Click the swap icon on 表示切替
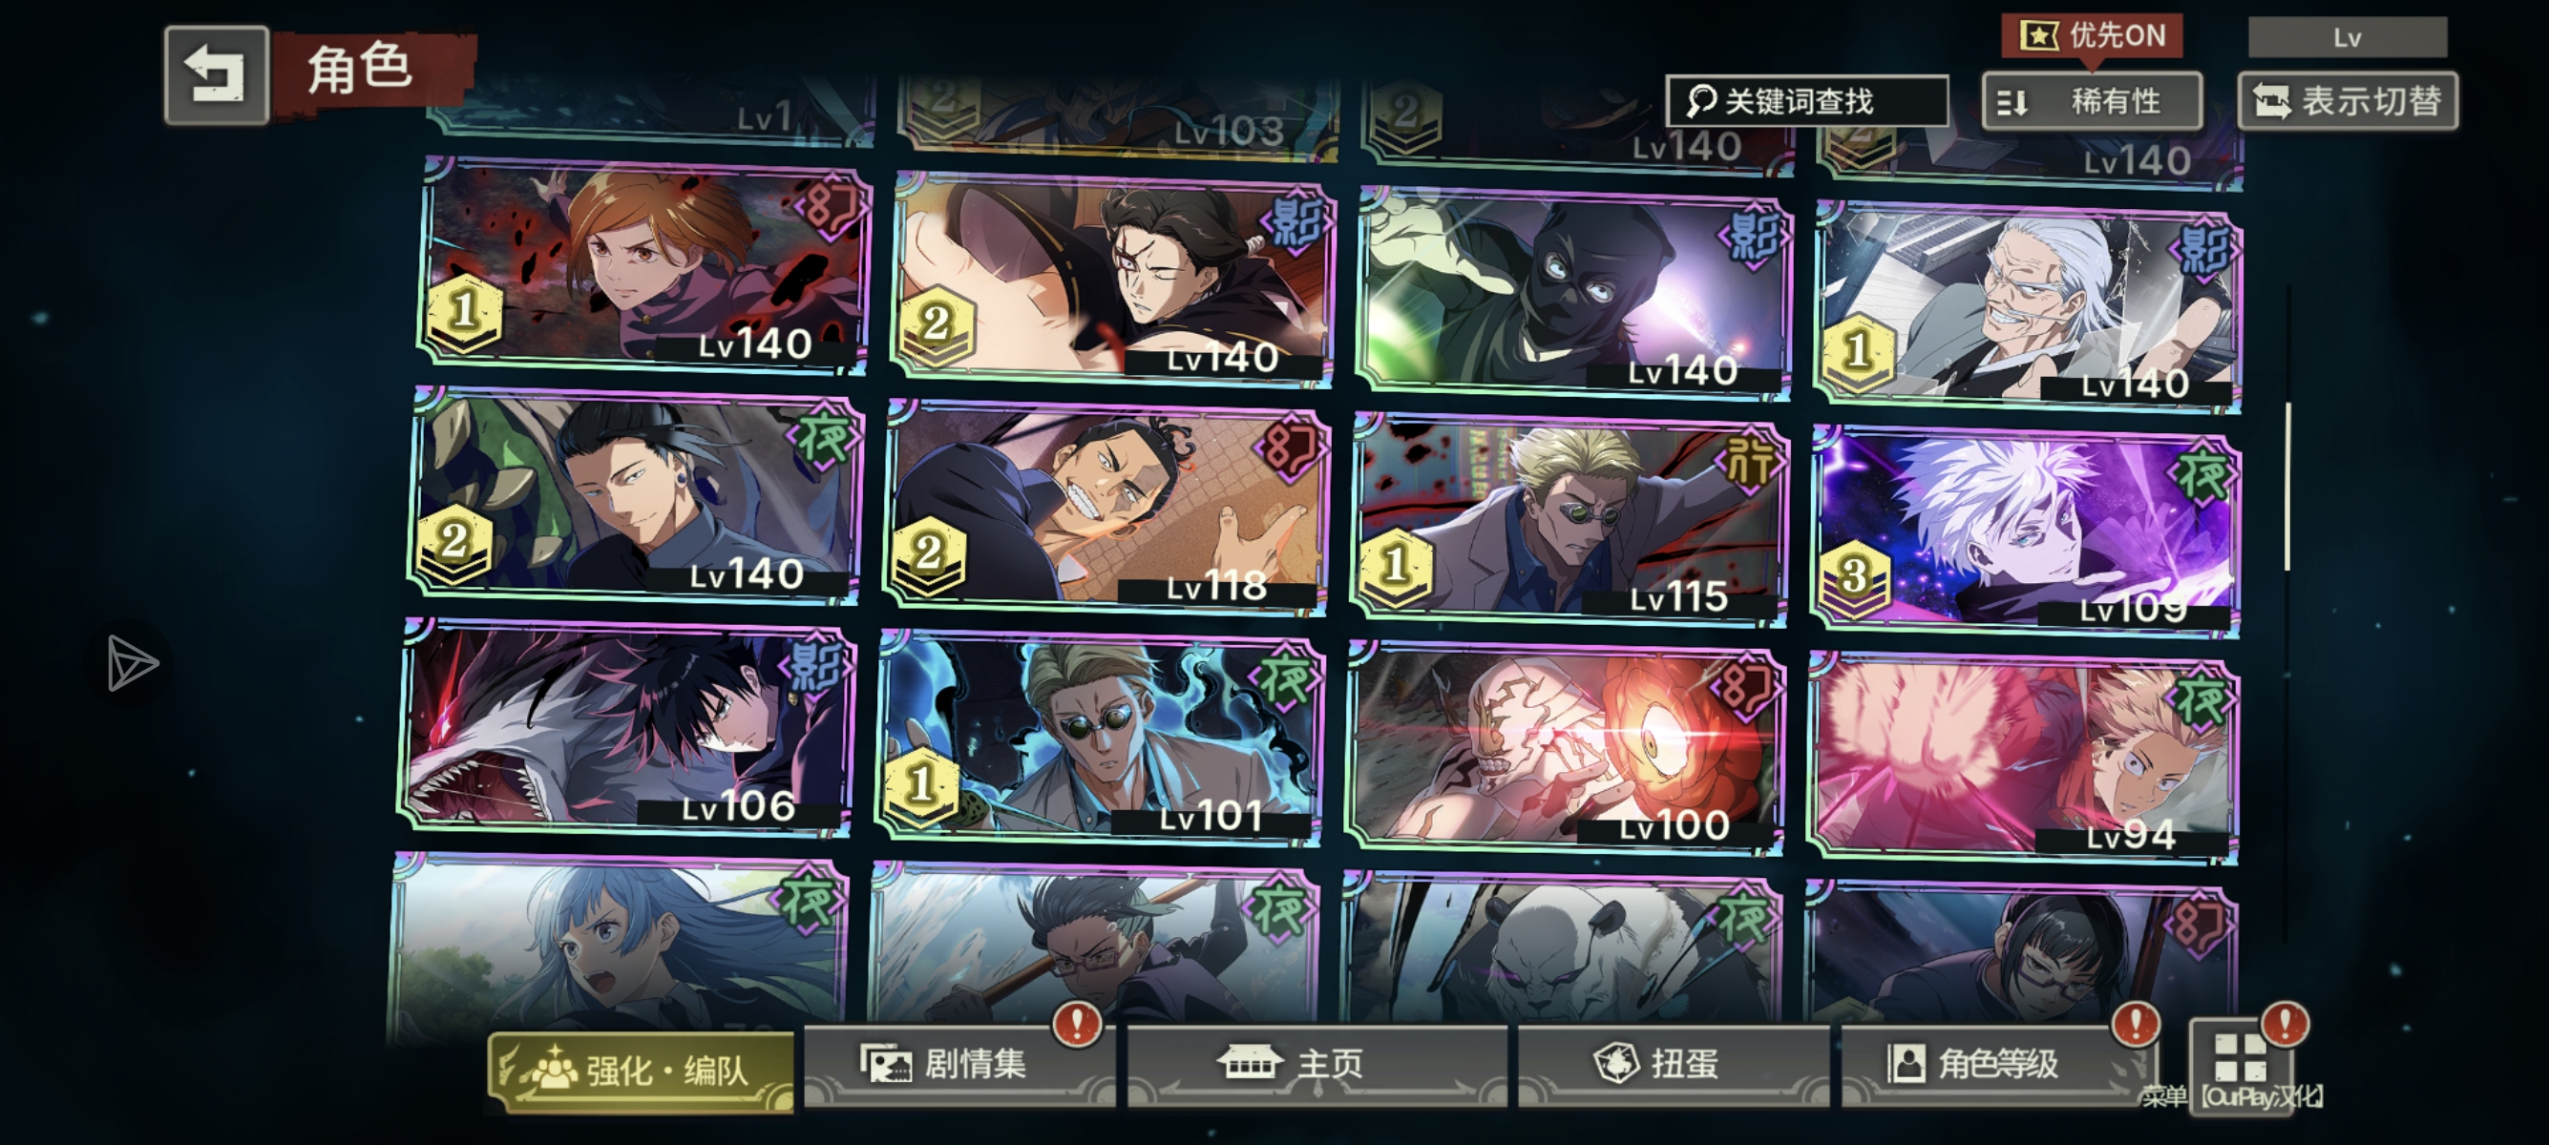The height and width of the screenshot is (1145, 2549). point(2272,101)
